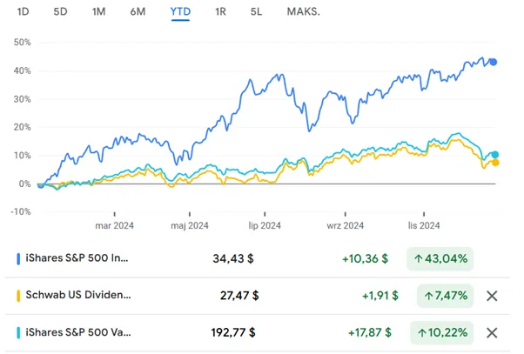
Task: Choose the 5L five-year tab
Action: click(256, 11)
